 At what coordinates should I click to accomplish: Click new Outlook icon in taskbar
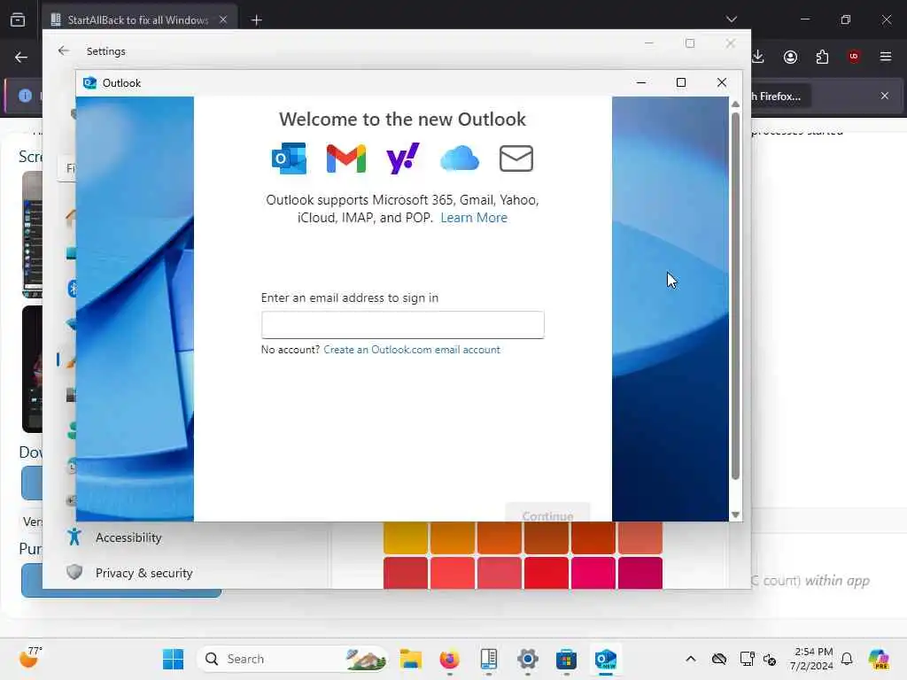(606, 659)
